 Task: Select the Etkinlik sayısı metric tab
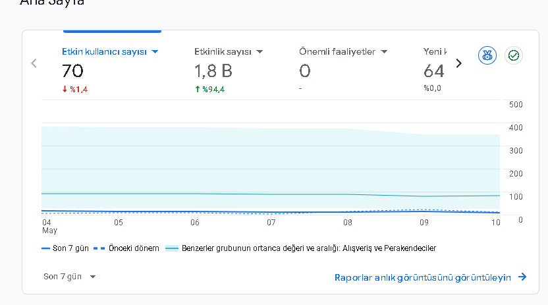(x=229, y=70)
